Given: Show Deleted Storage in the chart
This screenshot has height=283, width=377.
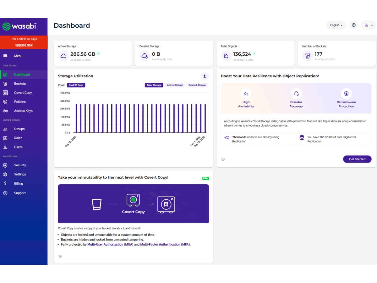Looking at the screenshot, I should 197,85.
